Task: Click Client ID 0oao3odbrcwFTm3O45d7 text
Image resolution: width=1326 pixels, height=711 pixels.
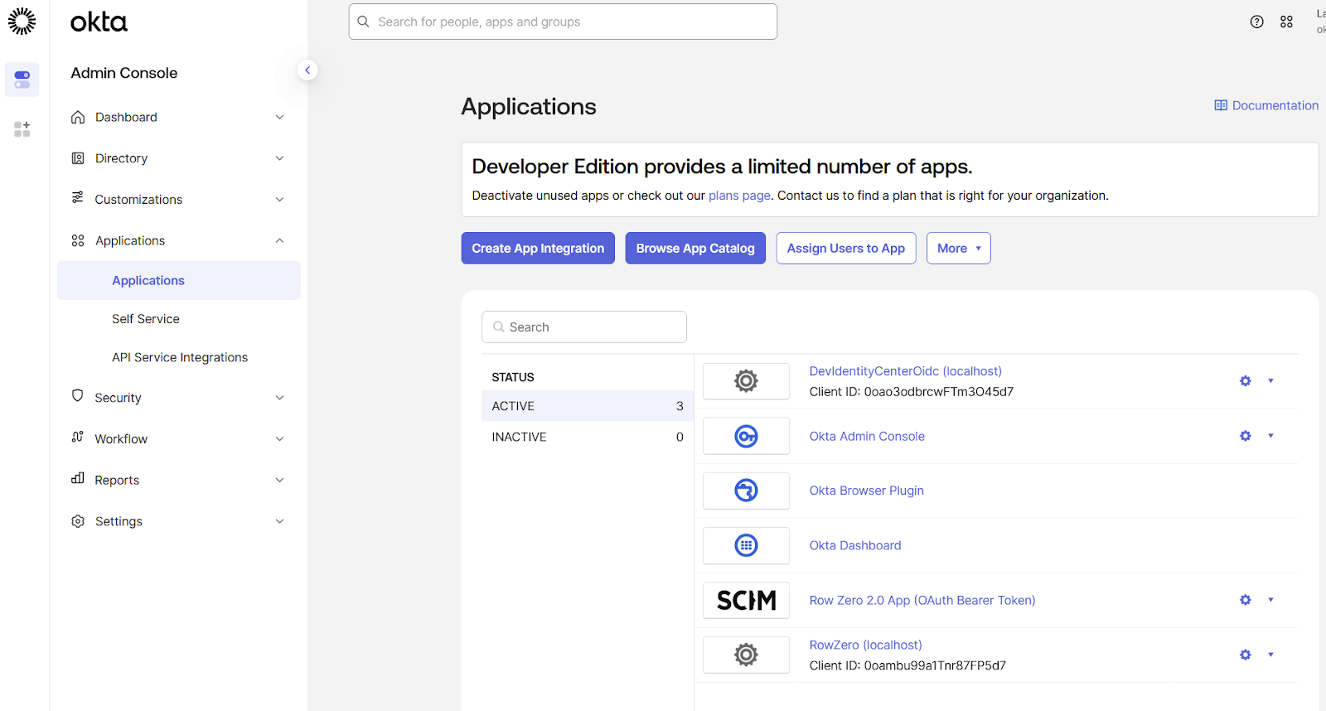Action: [912, 392]
